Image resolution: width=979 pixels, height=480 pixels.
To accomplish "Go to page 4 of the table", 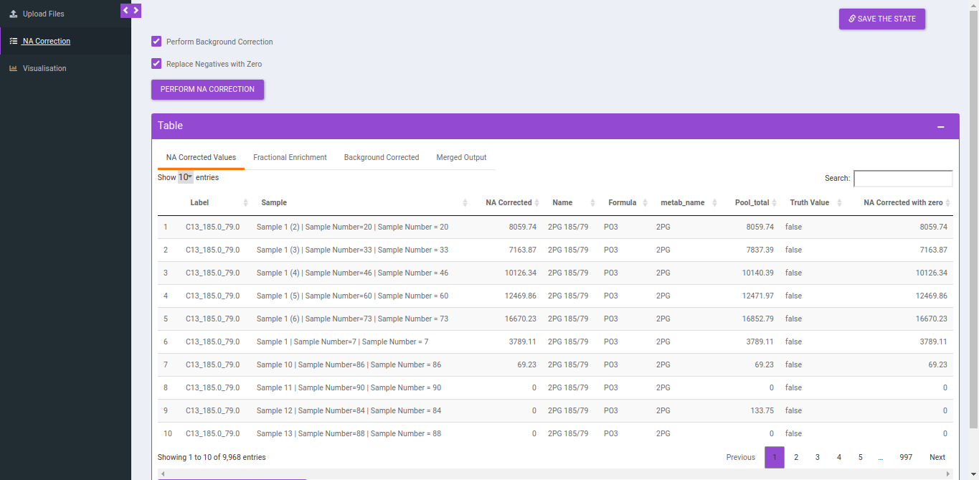I will coord(838,457).
